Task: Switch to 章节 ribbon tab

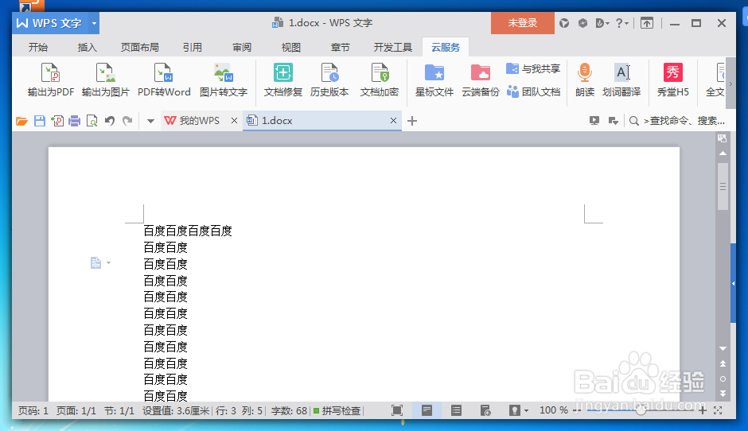Action: tap(340, 47)
